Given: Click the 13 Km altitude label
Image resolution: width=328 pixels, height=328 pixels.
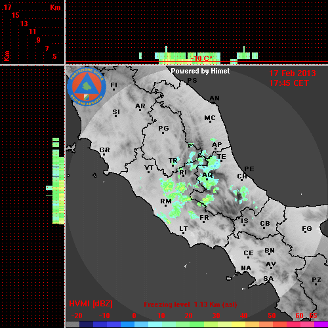Looking at the screenshot, I should (24, 24).
